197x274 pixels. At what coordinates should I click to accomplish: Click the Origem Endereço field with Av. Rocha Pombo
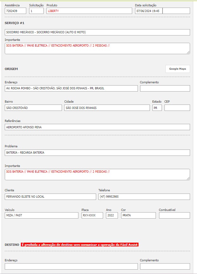point(71,88)
